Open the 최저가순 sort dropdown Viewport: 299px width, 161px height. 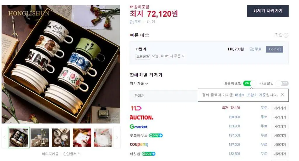(x=139, y=84)
